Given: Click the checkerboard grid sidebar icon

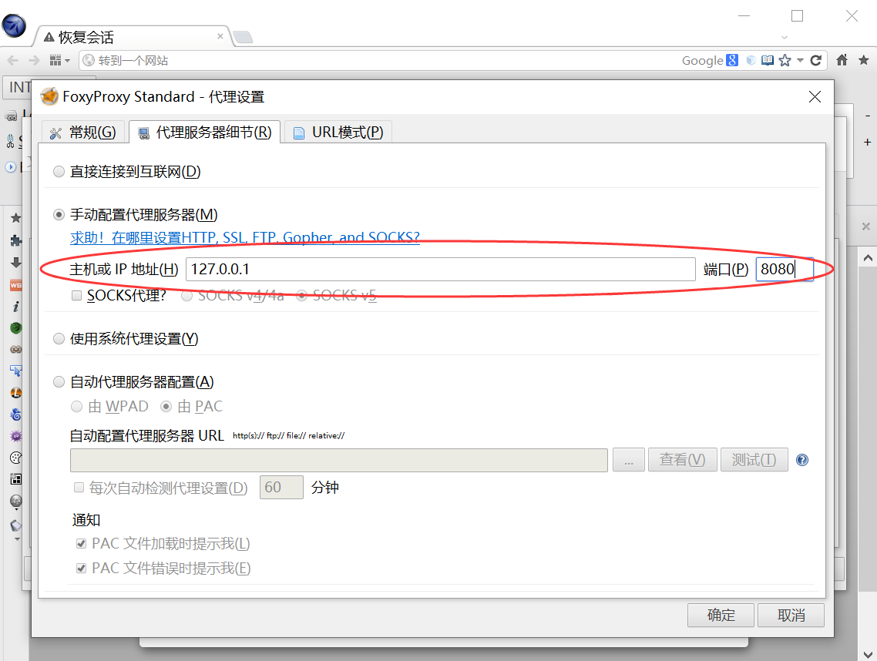Looking at the screenshot, I should (16, 479).
